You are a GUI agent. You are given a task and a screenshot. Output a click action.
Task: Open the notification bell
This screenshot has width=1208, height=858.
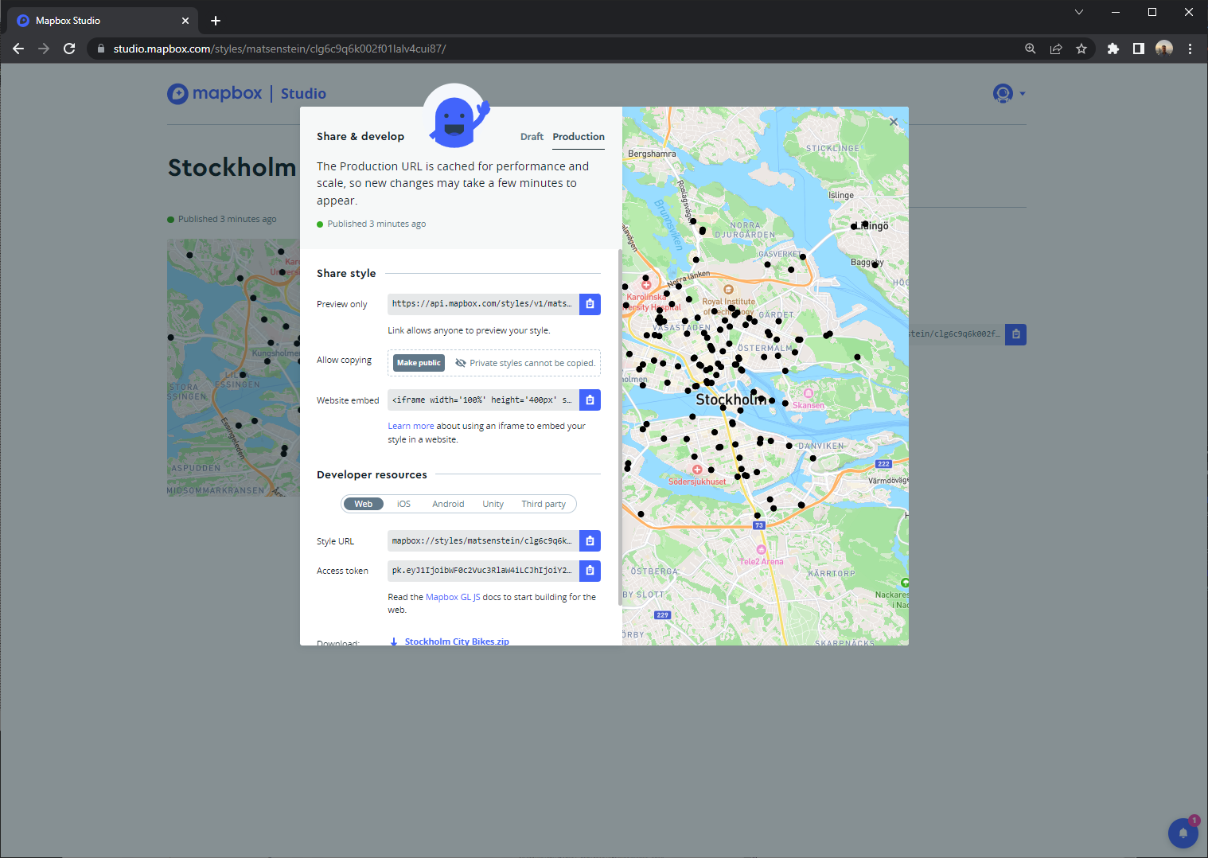click(x=1183, y=833)
